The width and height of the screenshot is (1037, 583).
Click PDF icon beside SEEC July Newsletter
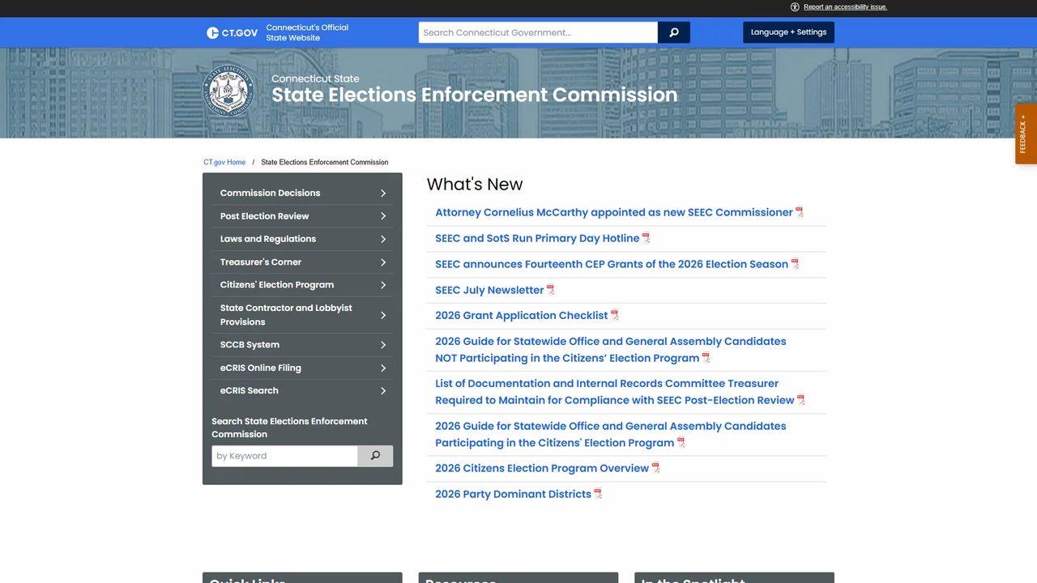(x=551, y=290)
